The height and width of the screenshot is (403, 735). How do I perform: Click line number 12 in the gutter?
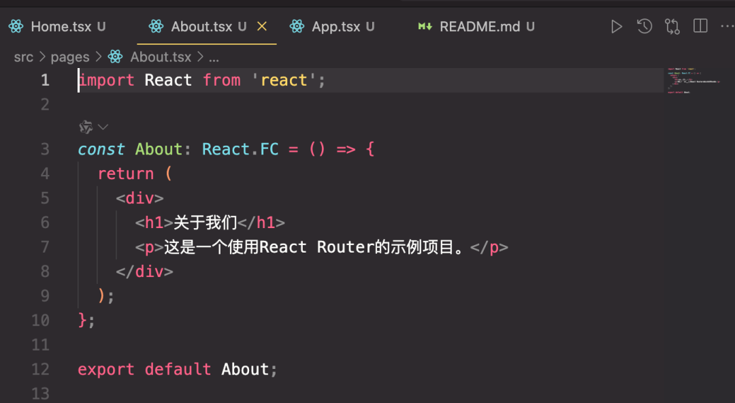pos(40,369)
